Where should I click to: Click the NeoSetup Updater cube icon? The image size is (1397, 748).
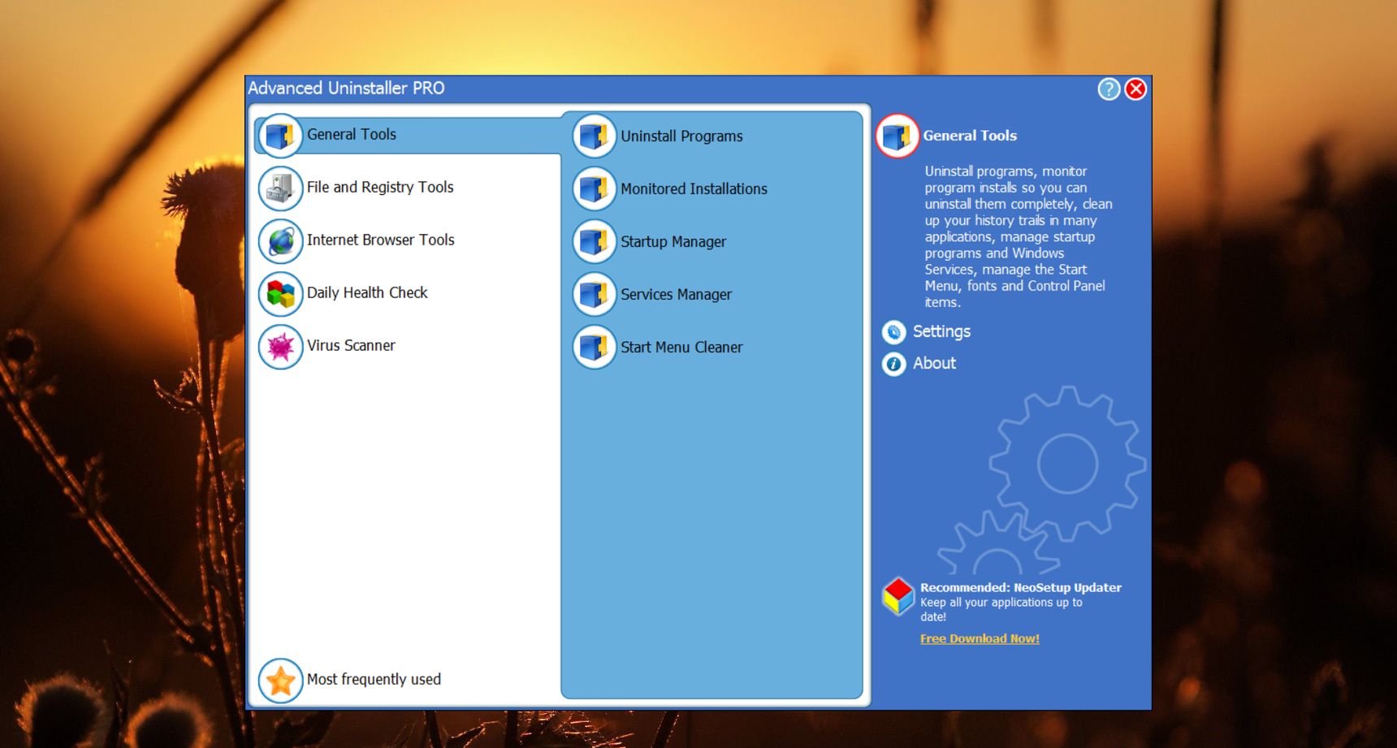pyautogui.click(x=898, y=596)
